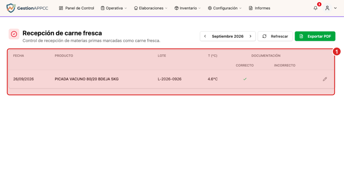Click the green check mark in CORRECTO column
344x193 pixels.
tap(245, 79)
